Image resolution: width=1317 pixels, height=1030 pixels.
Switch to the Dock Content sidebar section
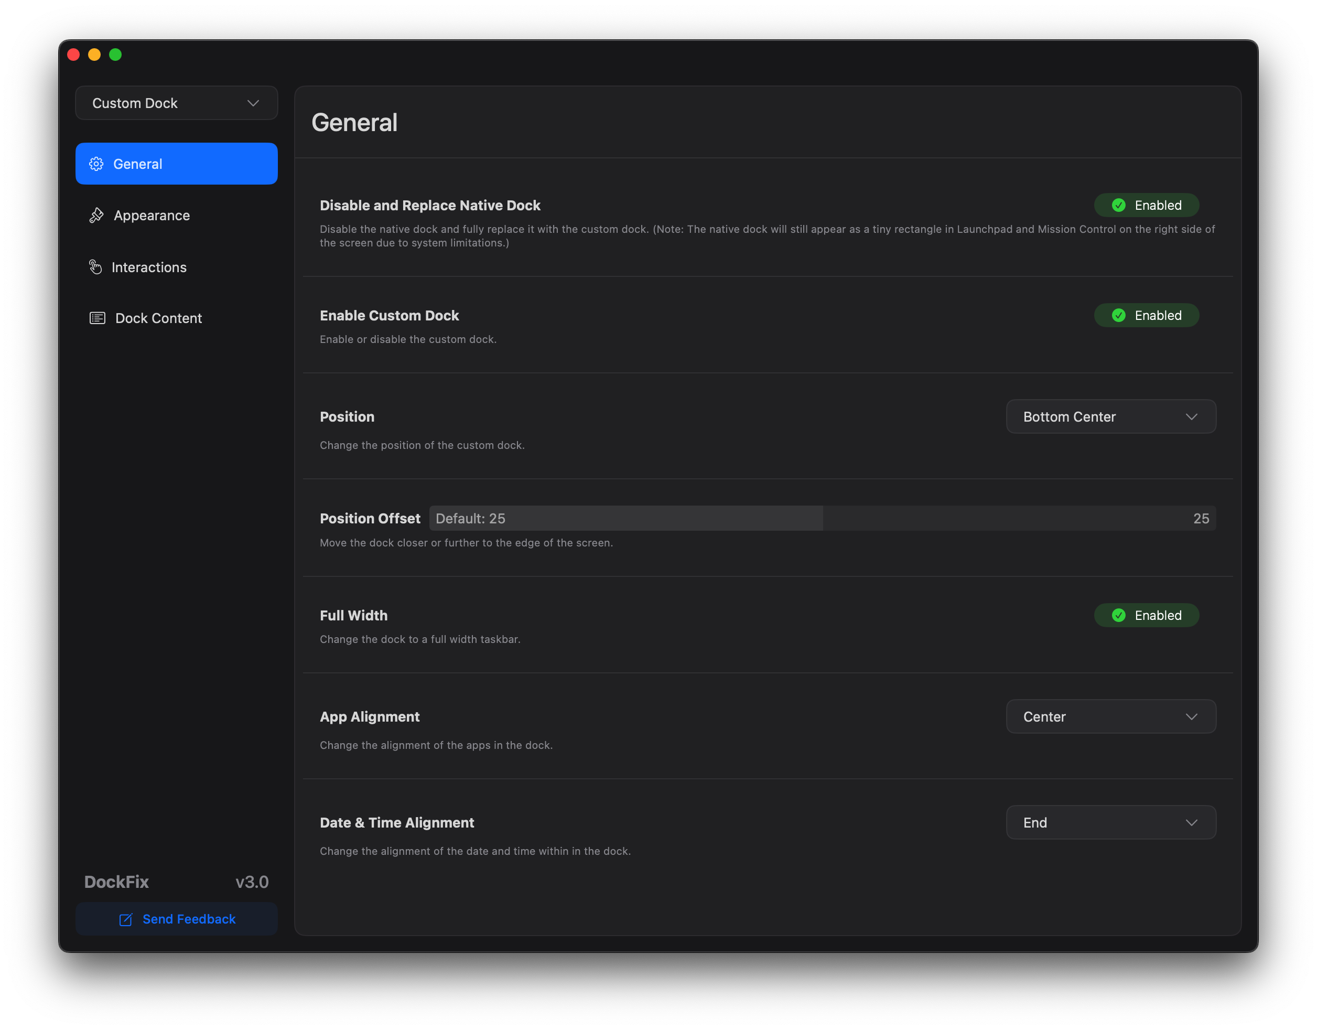click(176, 318)
